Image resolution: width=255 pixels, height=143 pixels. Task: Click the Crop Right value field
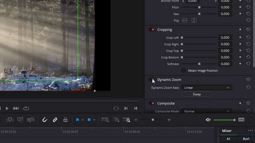coord(225,44)
